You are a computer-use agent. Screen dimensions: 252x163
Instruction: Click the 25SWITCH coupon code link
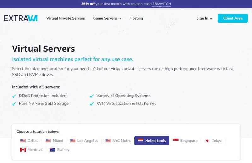[x=162, y=4]
